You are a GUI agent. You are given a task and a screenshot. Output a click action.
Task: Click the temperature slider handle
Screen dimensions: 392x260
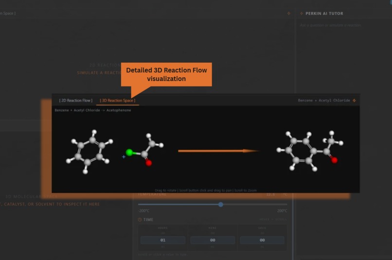pos(221,205)
